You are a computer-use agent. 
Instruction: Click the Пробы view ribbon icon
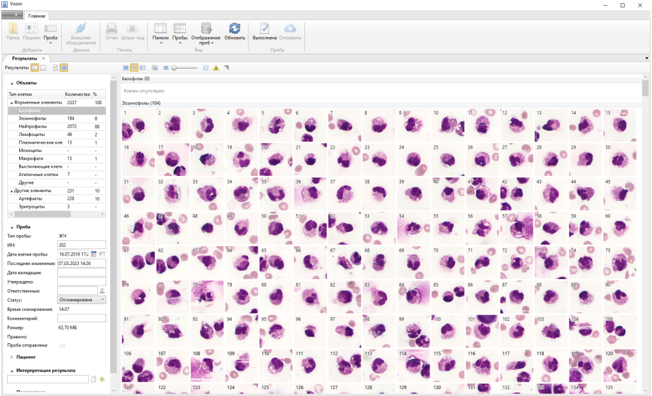tap(180, 32)
